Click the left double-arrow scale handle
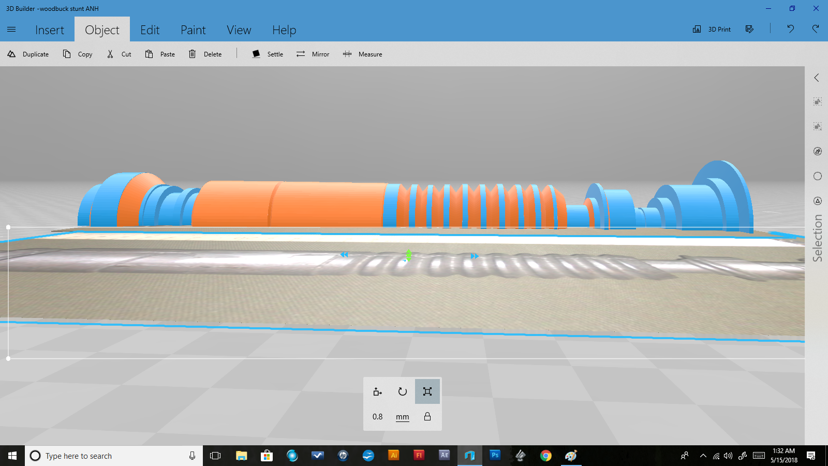 tap(344, 255)
